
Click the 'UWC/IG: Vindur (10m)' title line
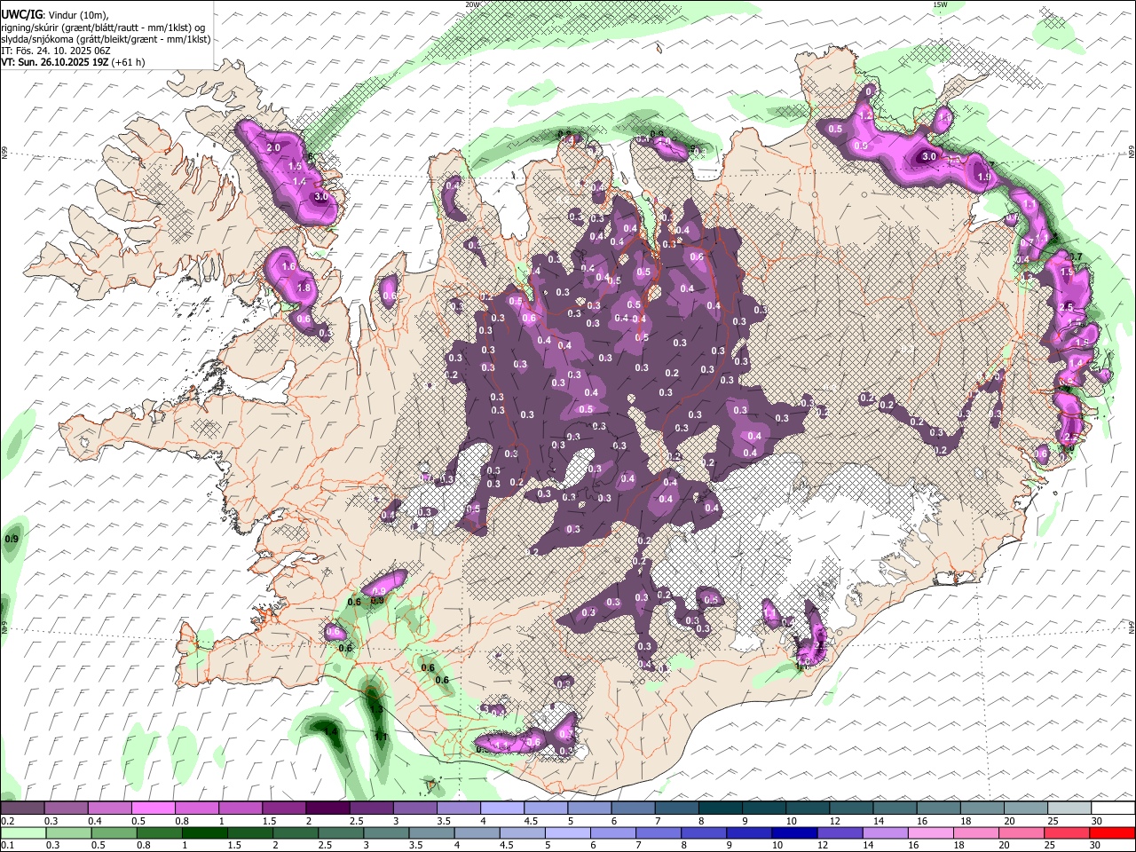[56, 14]
